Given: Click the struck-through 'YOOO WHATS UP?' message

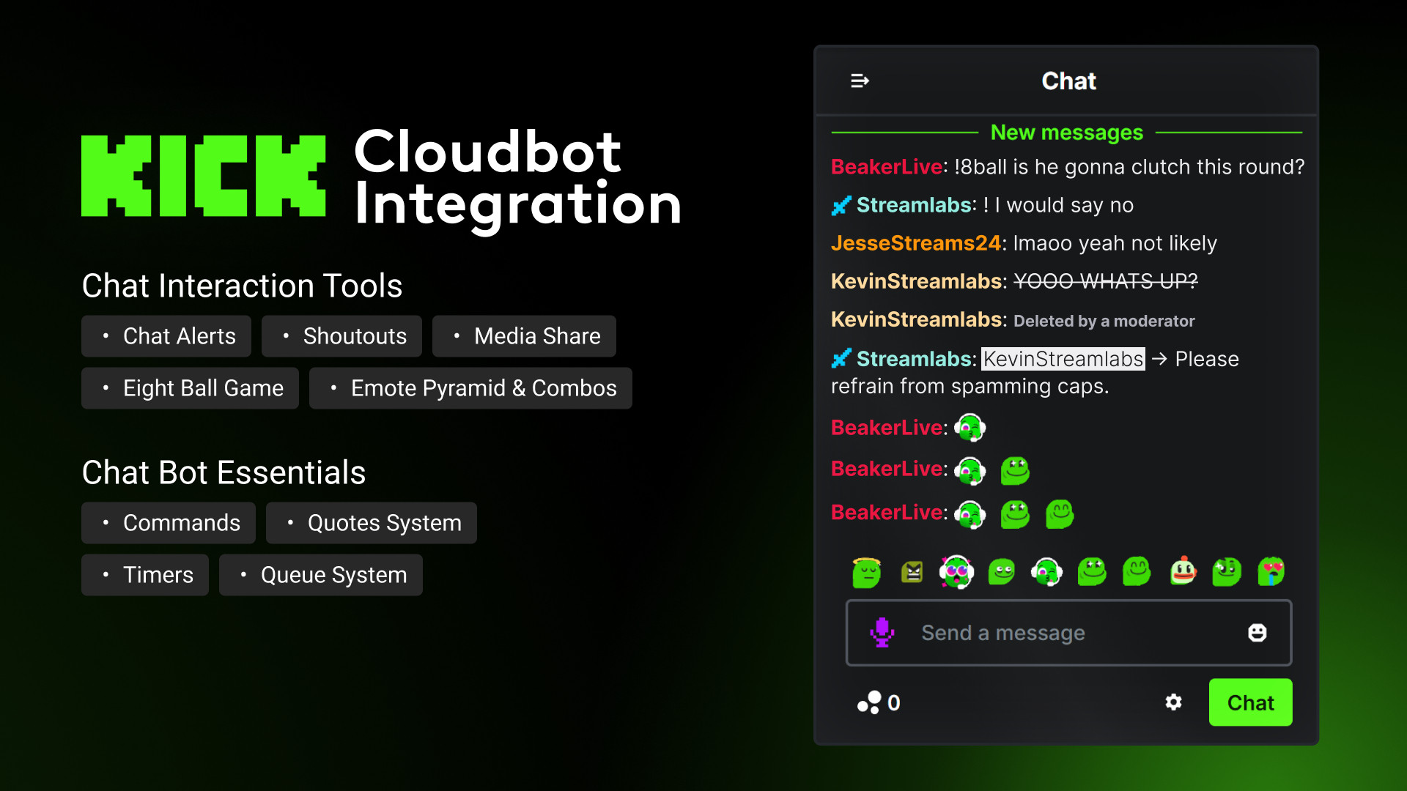Looking at the screenshot, I should click(x=1105, y=281).
